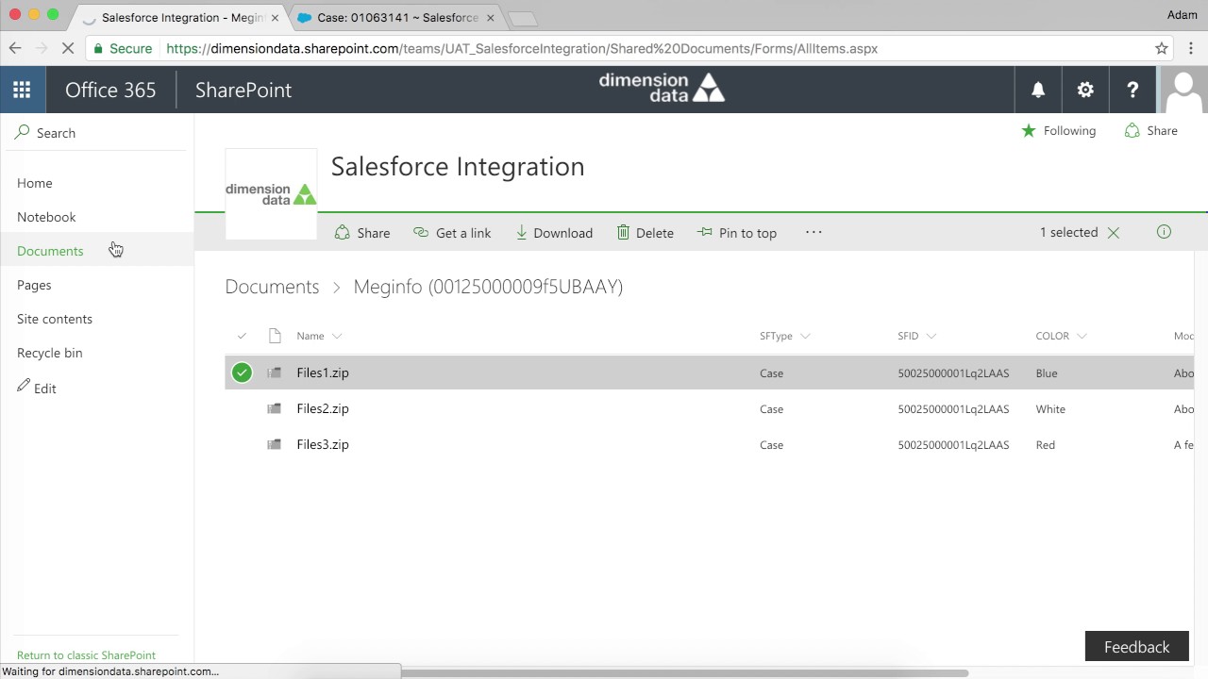This screenshot has height=679, width=1208.
Task: Uncheck the Files1.zip selection checkmark
Action: (242, 373)
